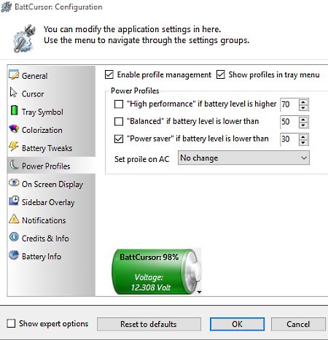Click the green battery Tray Symbol icon
328x340 pixels.
pos(14,110)
